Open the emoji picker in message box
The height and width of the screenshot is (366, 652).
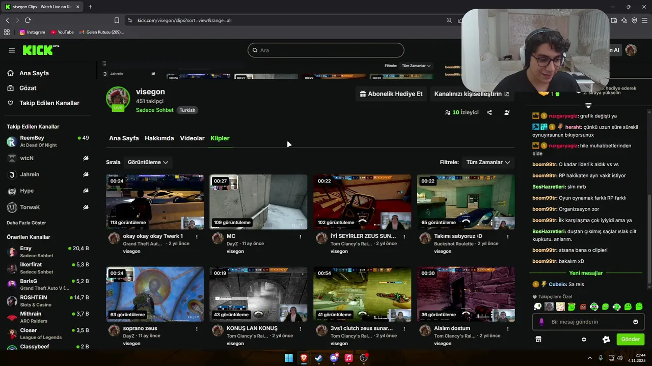636,322
